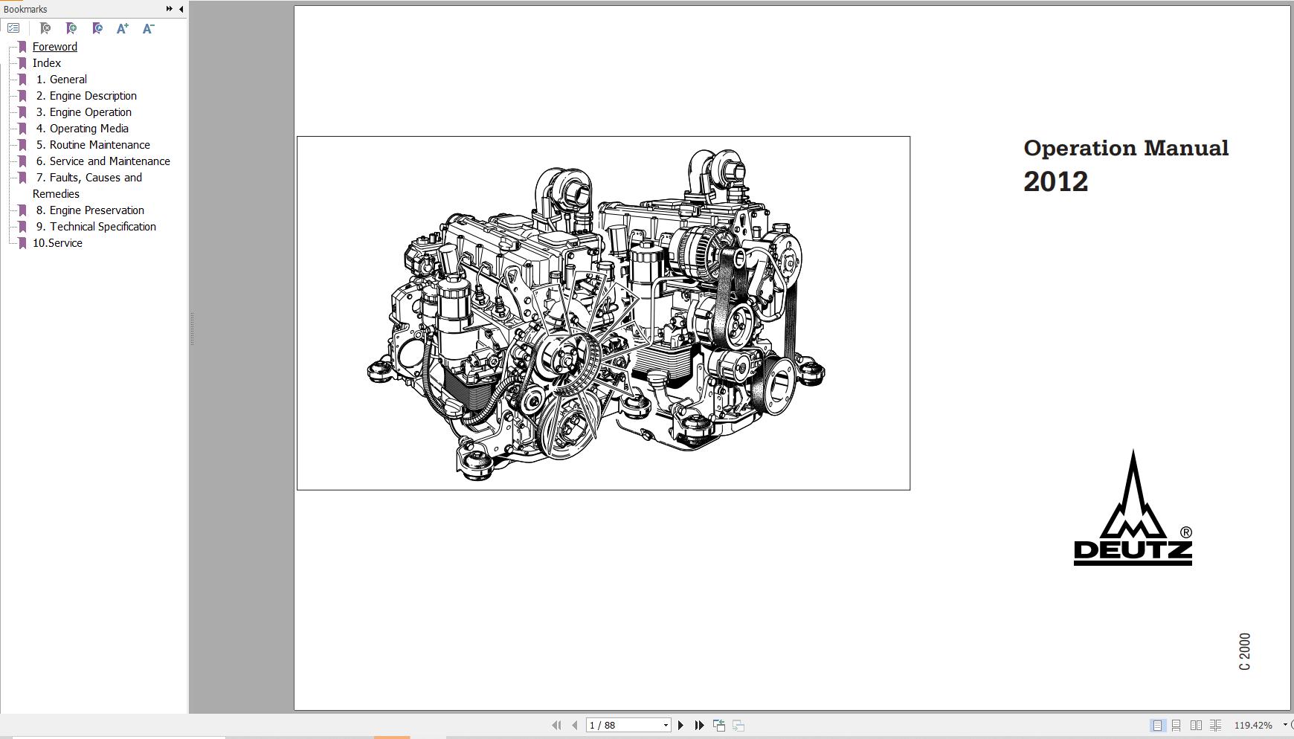
Task: Toggle continuous facing page mode
Action: (1215, 725)
